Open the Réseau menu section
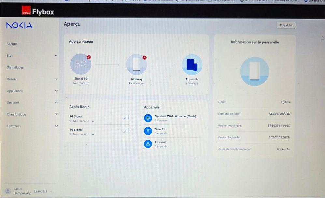The height and width of the screenshot is (198, 325). (x=12, y=79)
